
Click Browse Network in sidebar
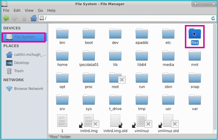pyautogui.click(x=28, y=89)
